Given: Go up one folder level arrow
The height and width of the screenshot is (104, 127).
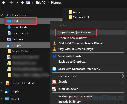Looking at the screenshot, I should point(22,3).
